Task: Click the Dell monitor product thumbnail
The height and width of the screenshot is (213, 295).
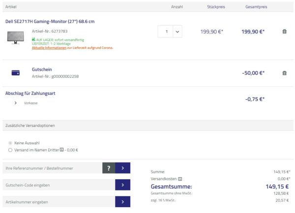Action: point(16,37)
